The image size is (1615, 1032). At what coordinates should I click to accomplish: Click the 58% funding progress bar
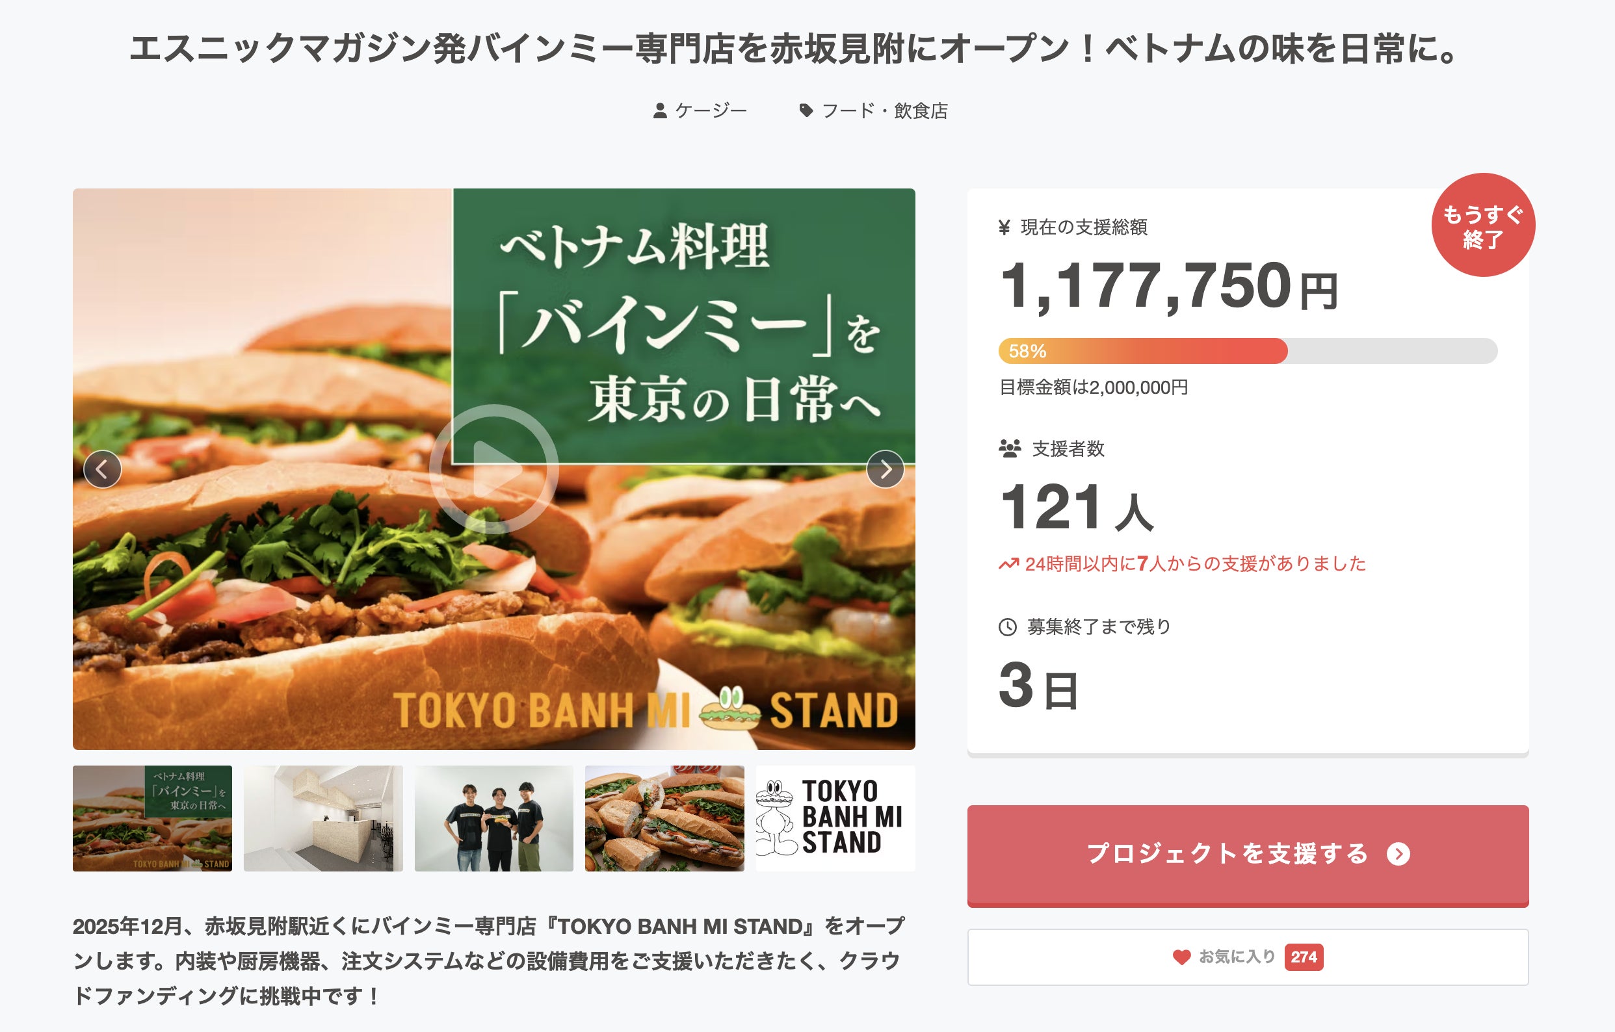[1247, 351]
